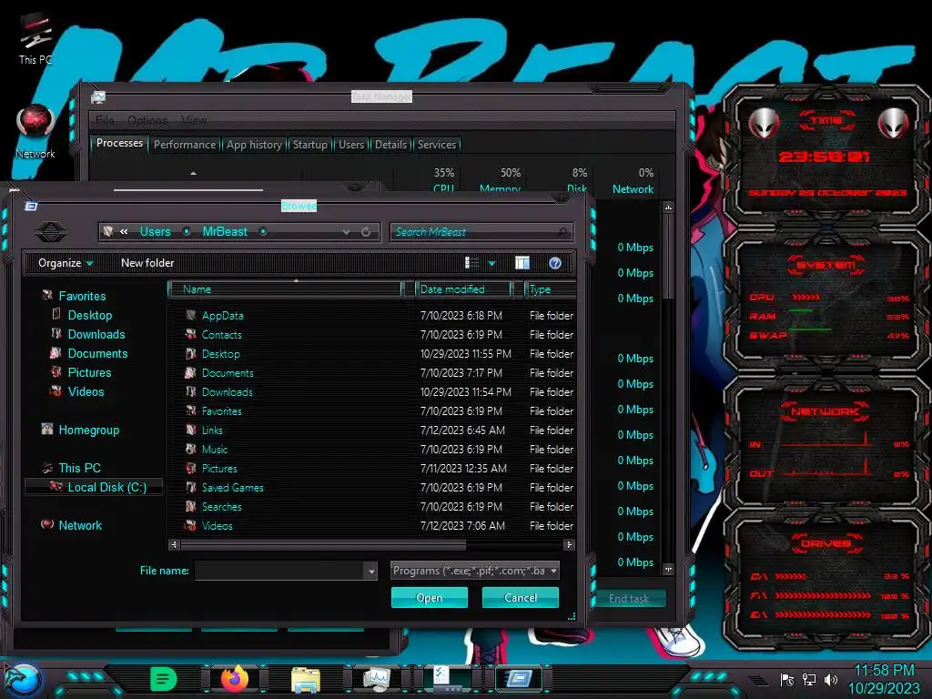Open the green notes app on taskbar

[164, 679]
